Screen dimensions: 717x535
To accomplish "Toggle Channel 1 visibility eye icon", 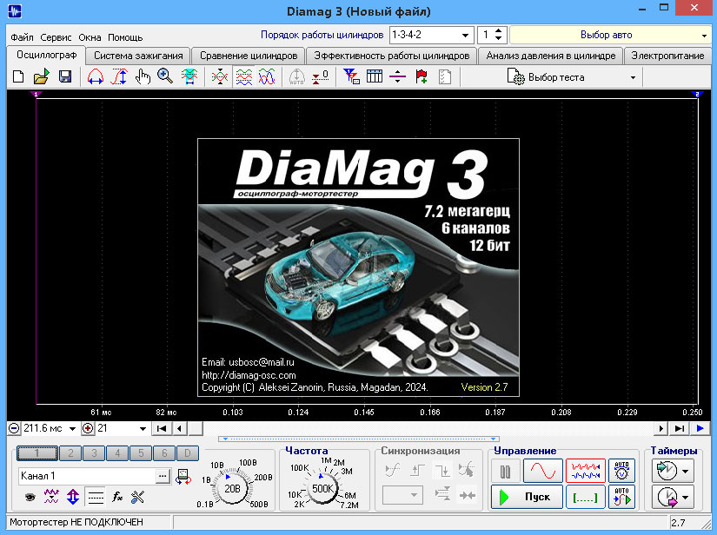I will (x=29, y=498).
